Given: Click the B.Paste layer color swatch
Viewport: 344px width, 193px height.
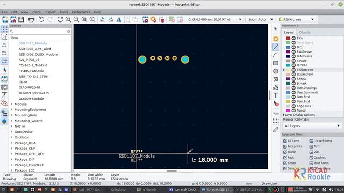Looking at the screenshot, I should click(288, 65).
